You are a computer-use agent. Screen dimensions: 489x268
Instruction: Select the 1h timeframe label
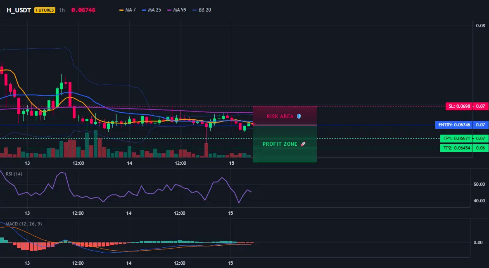pyautogui.click(x=62, y=10)
